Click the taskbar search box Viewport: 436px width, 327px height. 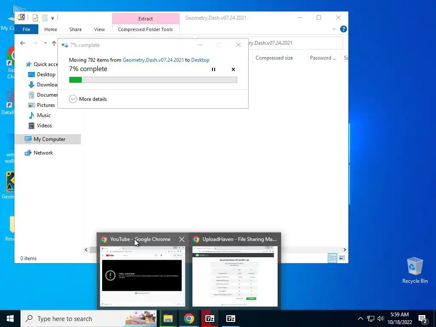(x=89, y=318)
